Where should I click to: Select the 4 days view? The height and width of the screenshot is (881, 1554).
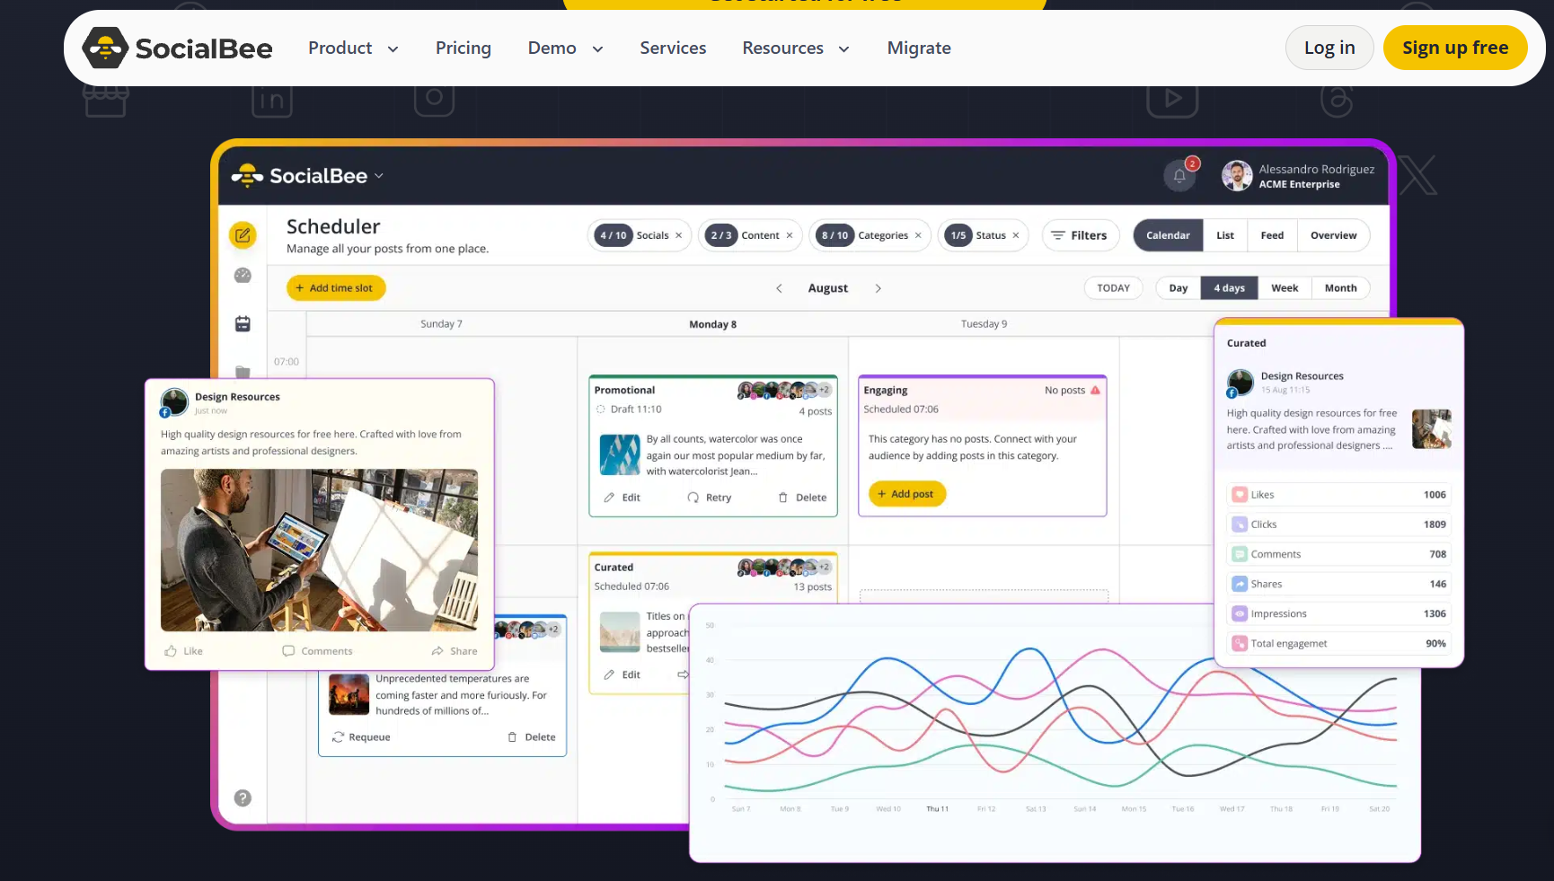coord(1230,288)
